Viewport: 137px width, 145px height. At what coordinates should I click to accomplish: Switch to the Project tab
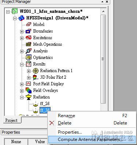(11, 120)
